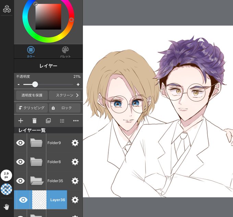Hide the Folder35 layer group
233x217 pixels.
click(x=20, y=181)
